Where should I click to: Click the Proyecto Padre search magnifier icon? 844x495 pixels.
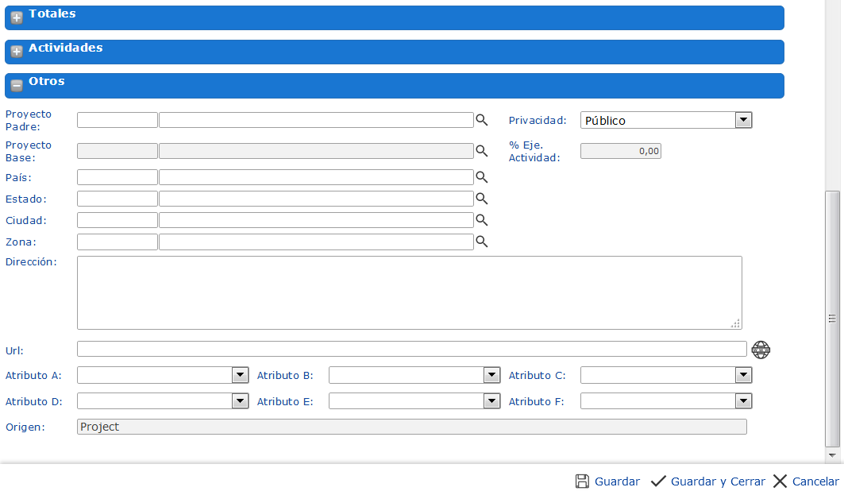pyautogui.click(x=481, y=120)
